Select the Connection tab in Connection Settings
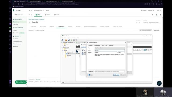172x97 pixels. point(90,45)
